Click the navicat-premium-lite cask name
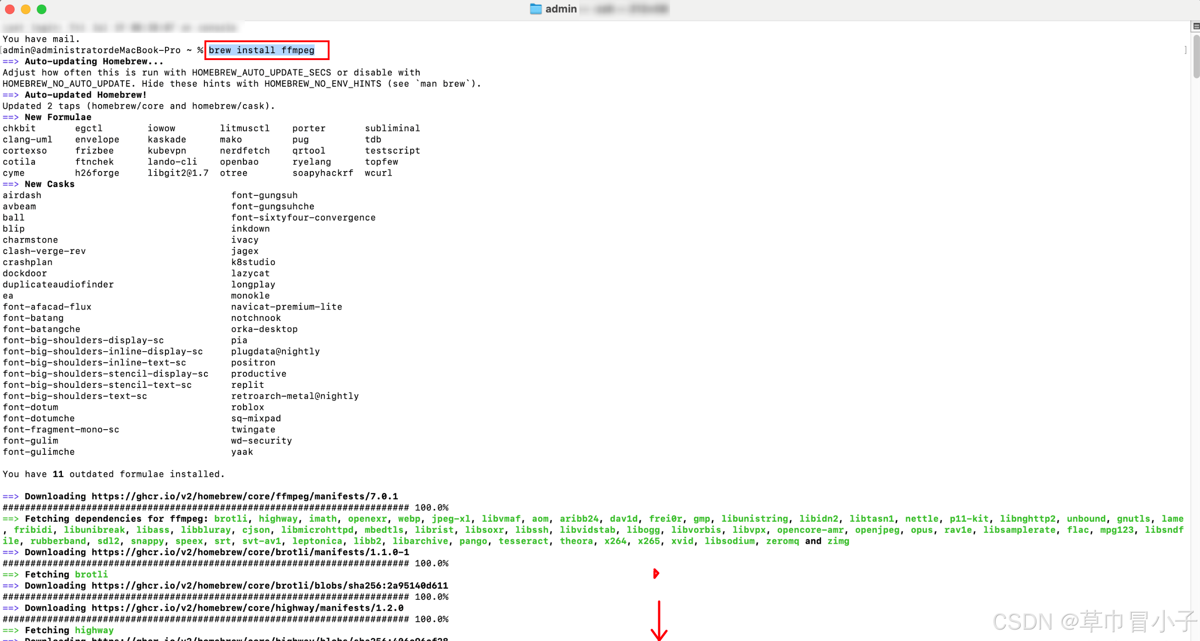Screen dimensions: 1200x641 (x=286, y=307)
